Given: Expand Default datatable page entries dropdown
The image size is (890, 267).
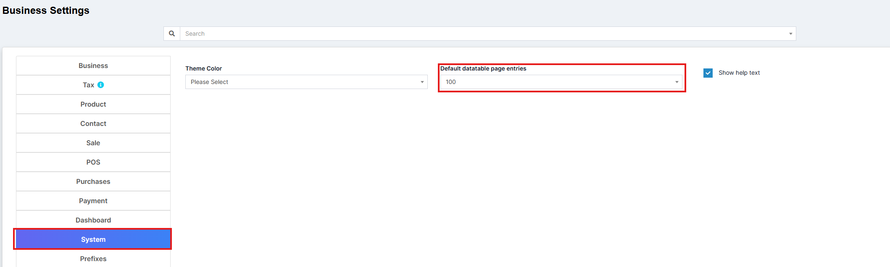Looking at the screenshot, I should (x=561, y=82).
